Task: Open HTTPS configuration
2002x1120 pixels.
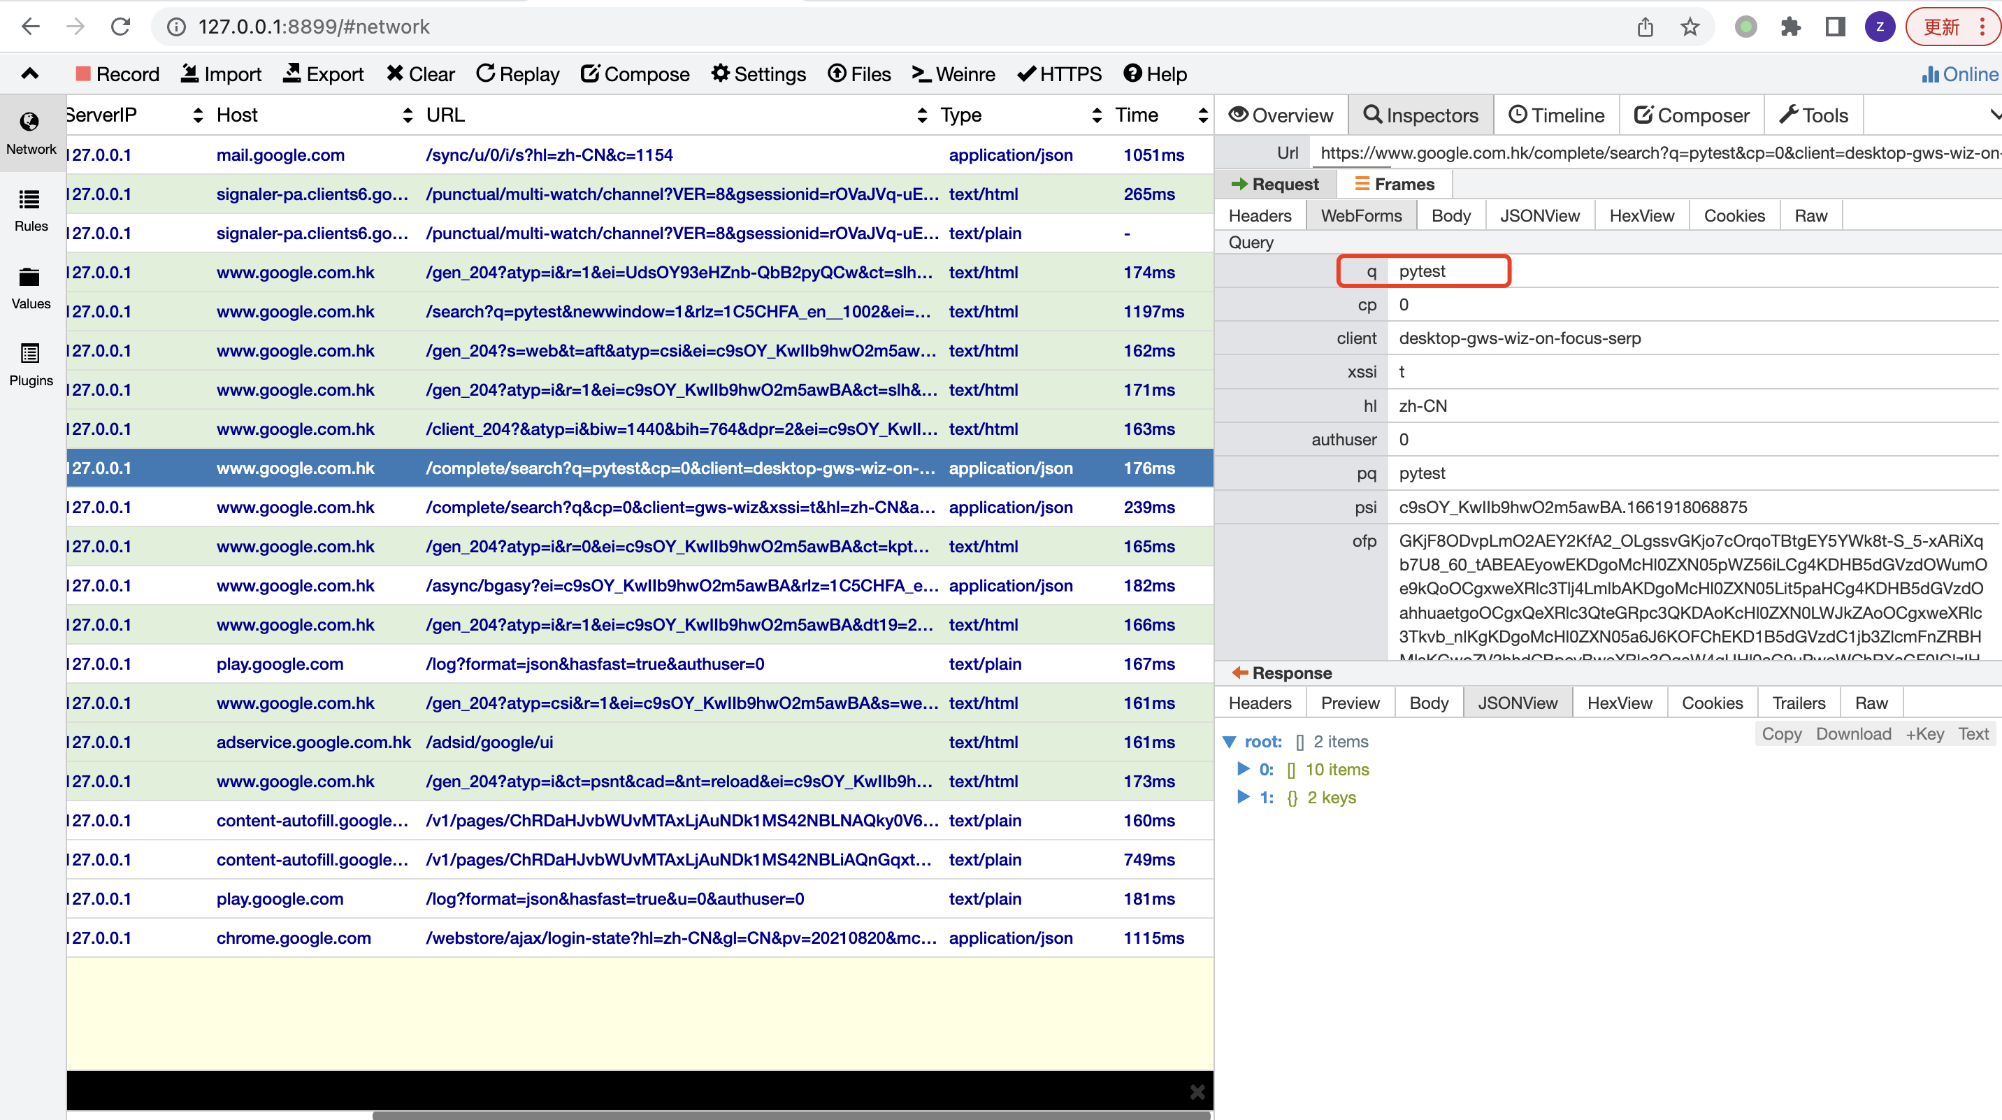Action: click(1059, 74)
